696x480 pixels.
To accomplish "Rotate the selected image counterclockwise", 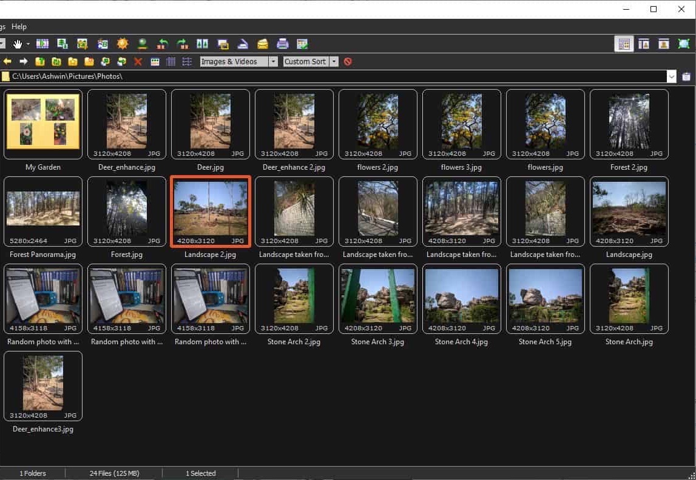I will tap(162, 43).
